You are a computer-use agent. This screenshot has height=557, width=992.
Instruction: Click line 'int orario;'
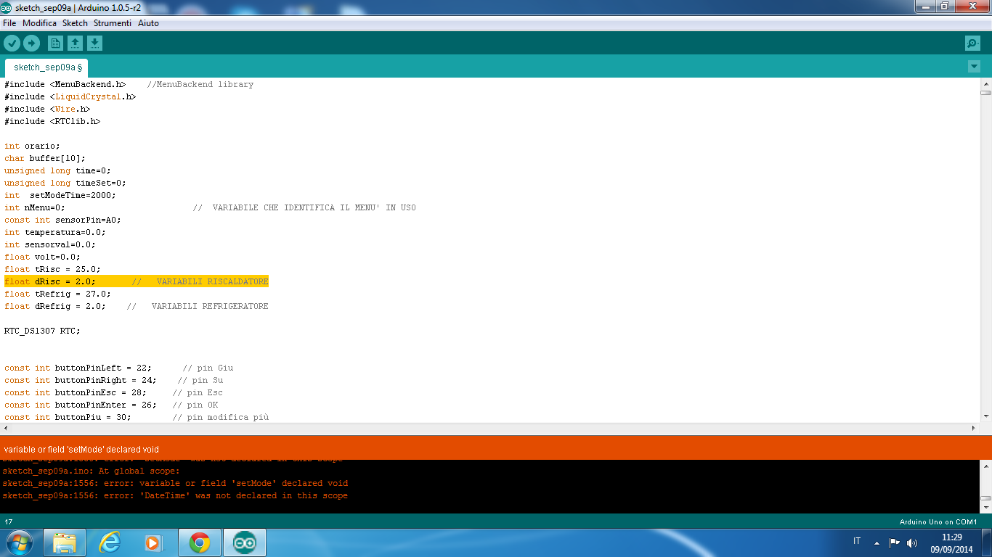[x=32, y=146]
